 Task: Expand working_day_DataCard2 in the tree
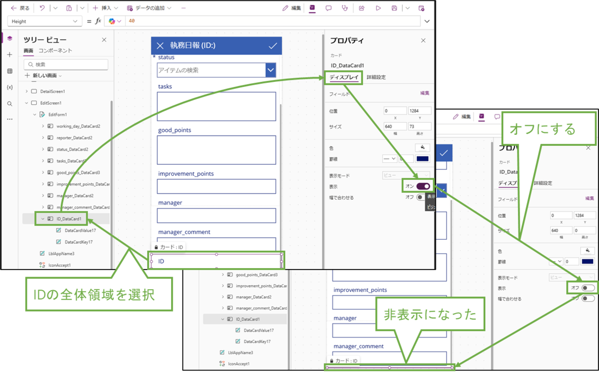43,126
